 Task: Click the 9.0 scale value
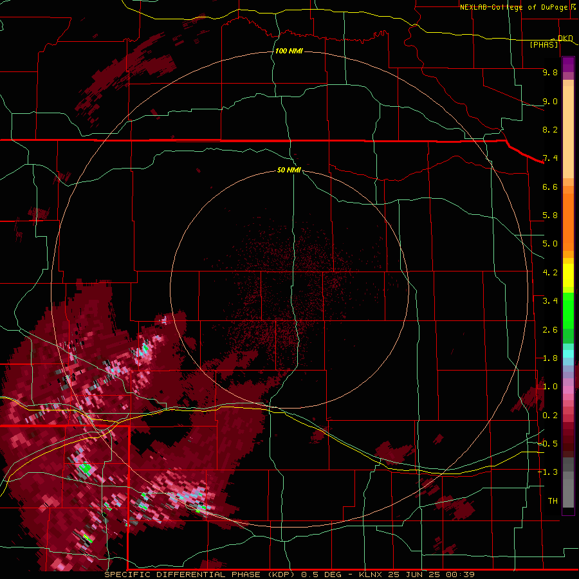point(550,101)
